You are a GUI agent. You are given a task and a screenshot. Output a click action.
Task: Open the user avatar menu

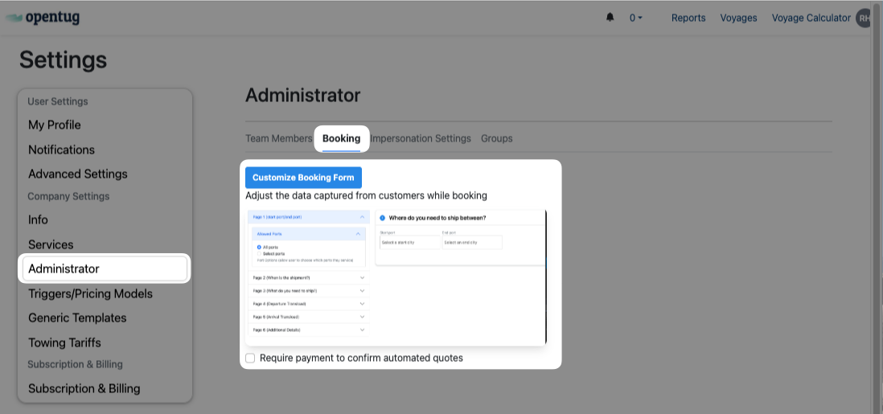point(863,18)
